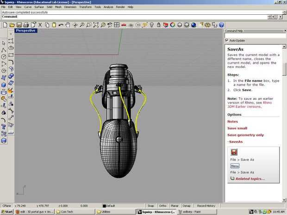Toggle the Auto-Update checkbox

pos(227,40)
